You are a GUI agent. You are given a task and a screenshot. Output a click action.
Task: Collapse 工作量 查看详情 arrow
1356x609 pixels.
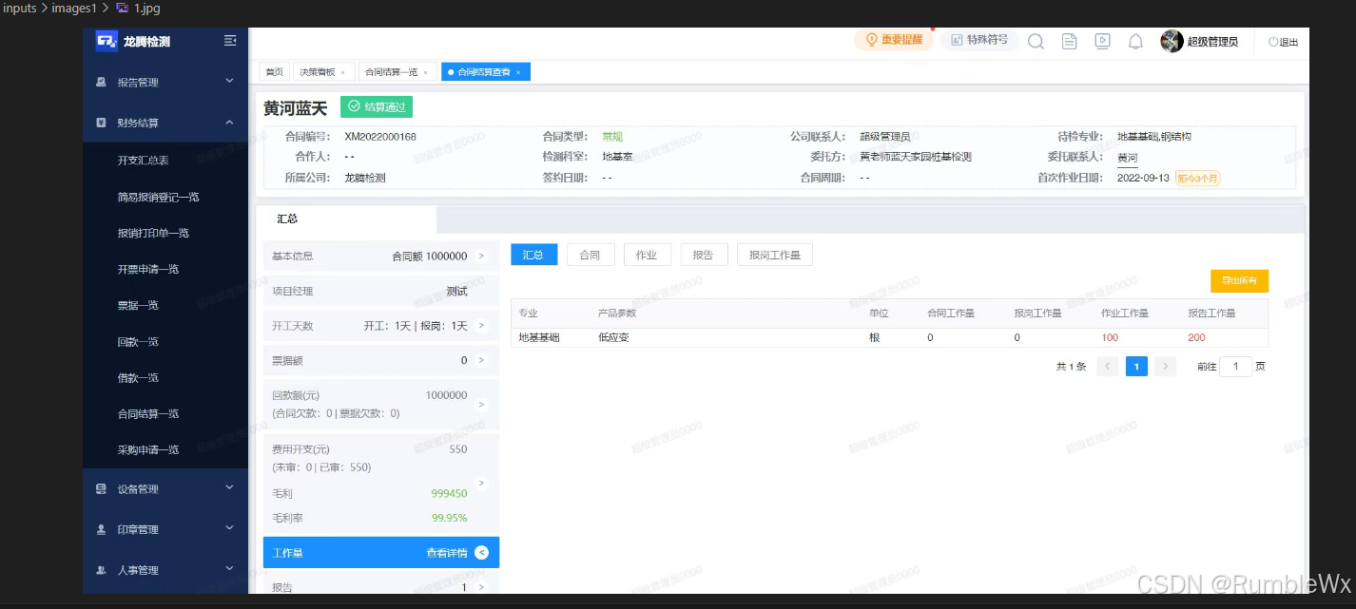[481, 552]
